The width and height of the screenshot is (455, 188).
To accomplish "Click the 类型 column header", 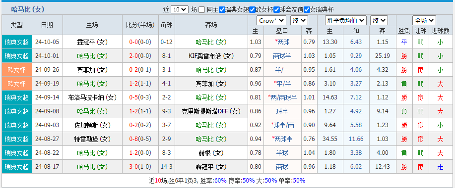I will (x=17, y=25).
